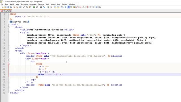
Task: Collapse the main div fold on line 18
Action: (8, 59)
